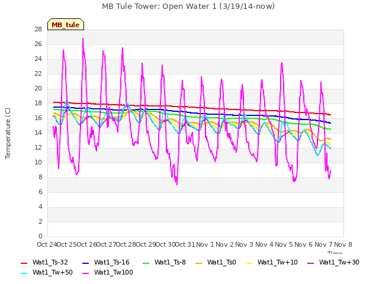Screen dimensions: 379x284
Task: Select the green Wat1_Ts-8 legend swatch
Action: tap(146, 263)
